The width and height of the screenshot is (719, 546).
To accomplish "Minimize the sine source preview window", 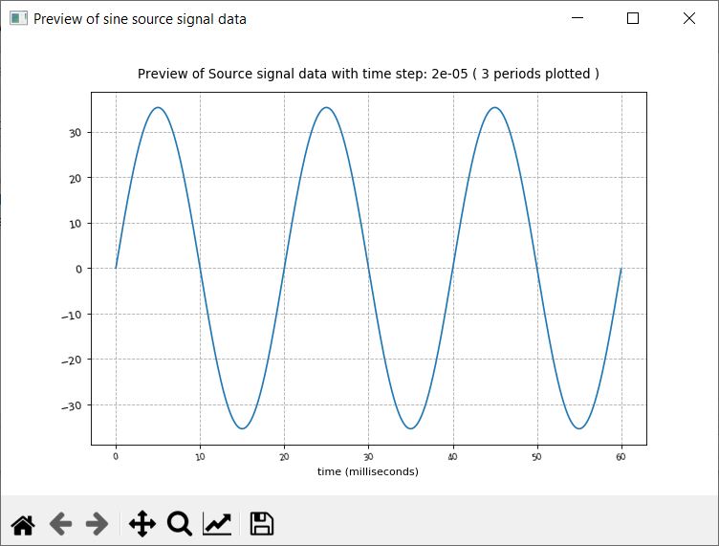I will click(577, 18).
